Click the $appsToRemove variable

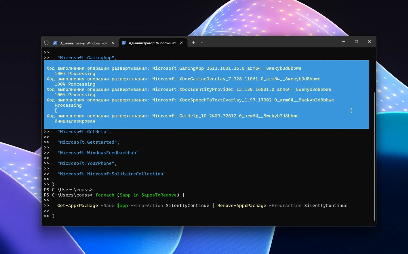click(159, 195)
